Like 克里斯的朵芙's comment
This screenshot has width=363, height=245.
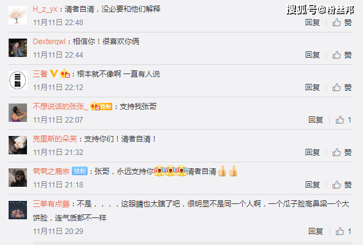pyautogui.click(x=342, y=153)
